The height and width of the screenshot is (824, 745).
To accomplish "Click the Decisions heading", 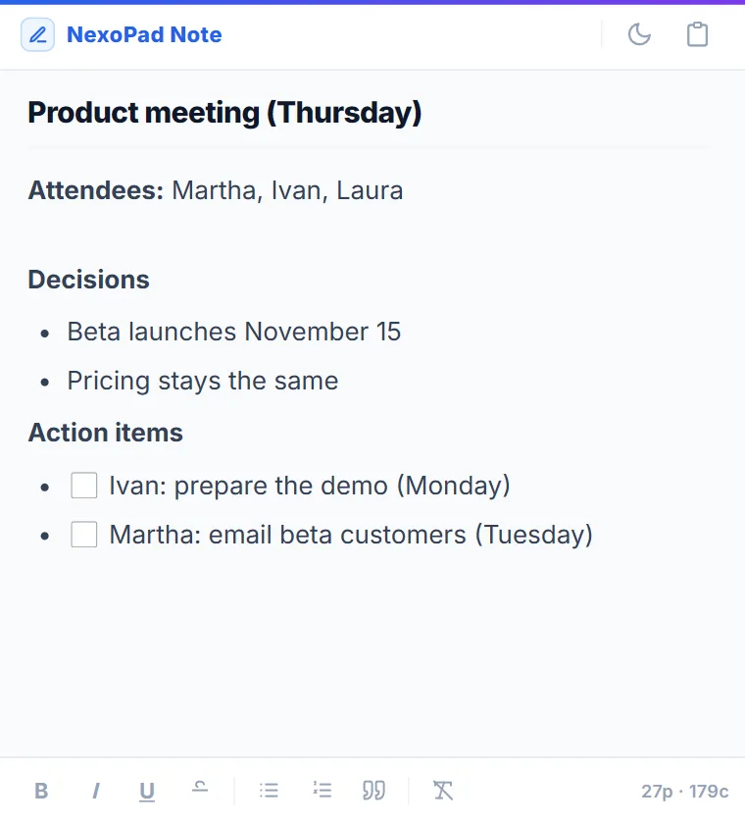I will (x=89, y=279).
